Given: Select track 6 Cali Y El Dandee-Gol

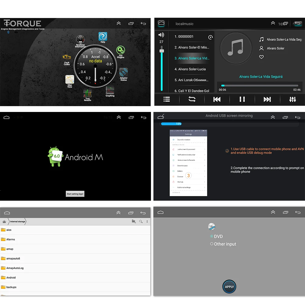Looking at the screenshot, I should pos(192,91).
